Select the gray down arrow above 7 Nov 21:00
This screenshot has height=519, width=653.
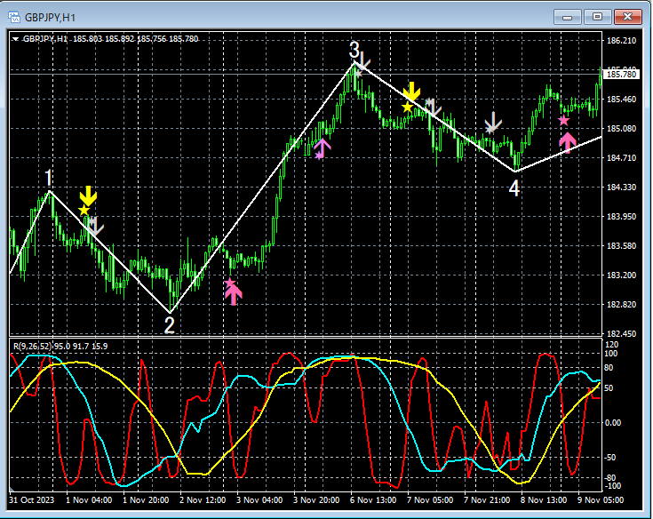[493, 123]
